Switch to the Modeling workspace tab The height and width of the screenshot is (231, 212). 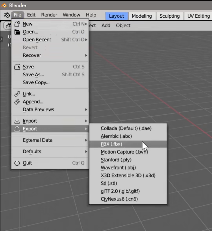click(x=142, y=16)
